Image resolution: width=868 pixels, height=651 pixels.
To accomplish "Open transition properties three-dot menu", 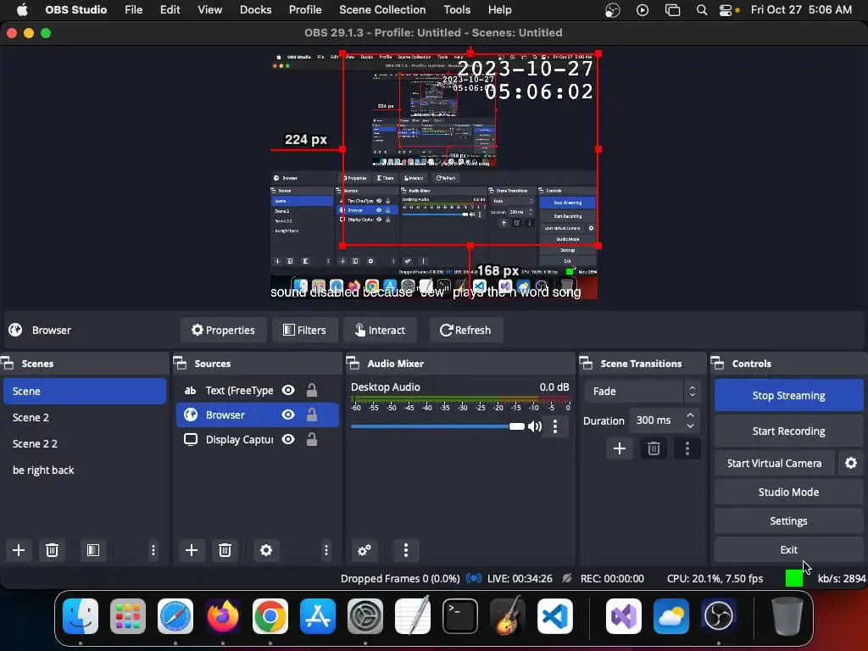I will pos(687,448).
